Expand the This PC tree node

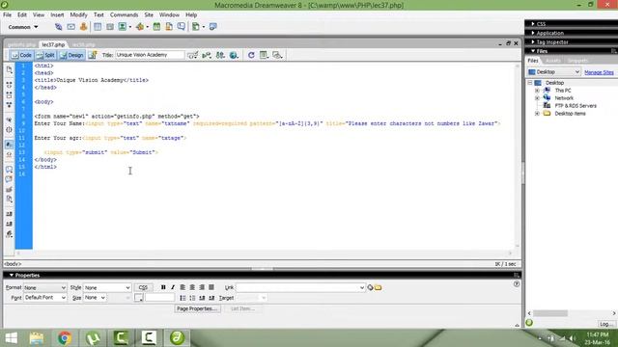click(x=537, y=91)
